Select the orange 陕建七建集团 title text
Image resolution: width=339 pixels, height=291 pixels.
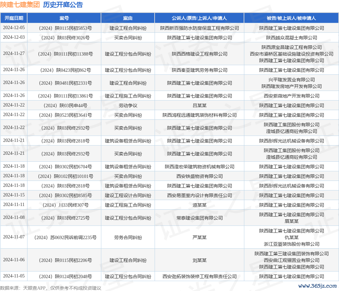tap(20, 5)
